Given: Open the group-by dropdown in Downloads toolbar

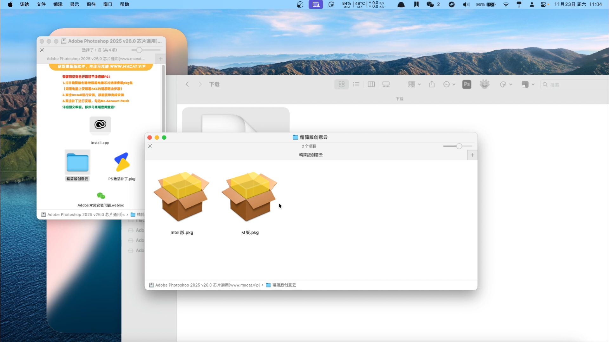Looking at the screenshot, I should point(414,84).
